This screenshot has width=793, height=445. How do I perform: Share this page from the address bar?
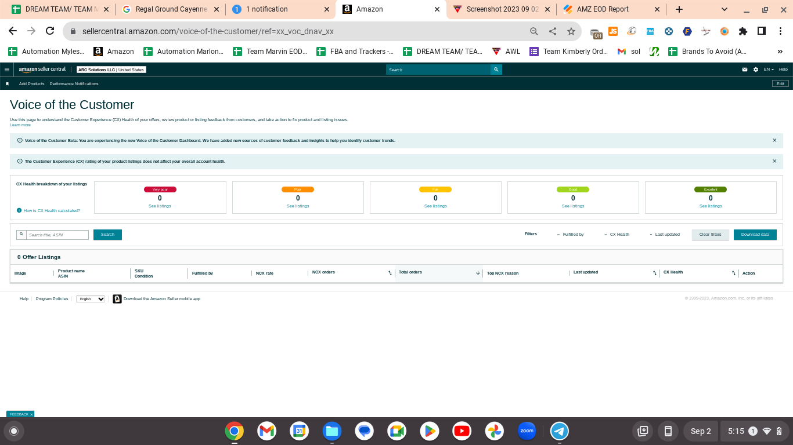[553, 31]
